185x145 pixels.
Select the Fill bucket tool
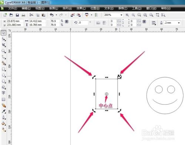3,123
